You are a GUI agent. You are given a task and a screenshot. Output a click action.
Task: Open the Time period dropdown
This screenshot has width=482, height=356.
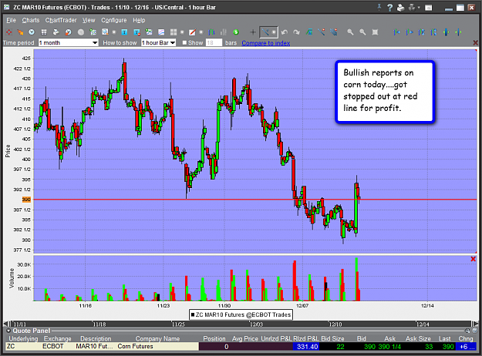coord(68,42)
